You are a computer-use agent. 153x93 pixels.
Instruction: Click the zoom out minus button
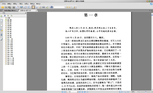coord(140,92)
